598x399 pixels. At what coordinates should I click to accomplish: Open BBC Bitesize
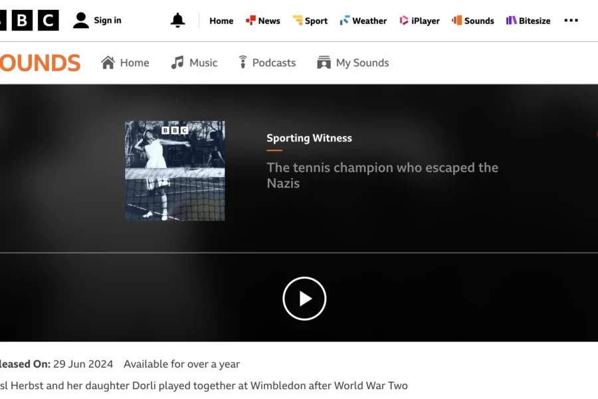(528, 21)
